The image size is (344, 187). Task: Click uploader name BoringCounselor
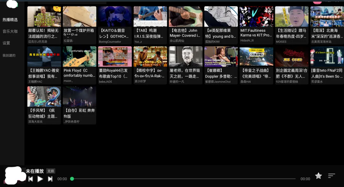point(110,42)
